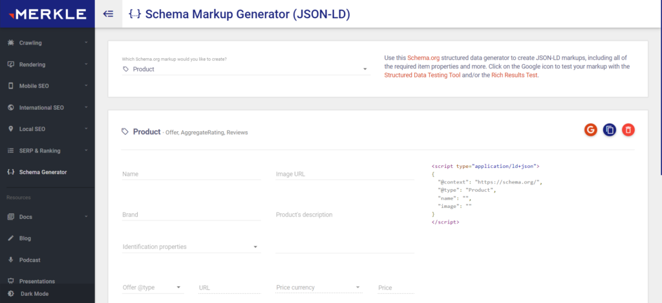Open the Schema.org markup type dropdown

tap(246, 69)
